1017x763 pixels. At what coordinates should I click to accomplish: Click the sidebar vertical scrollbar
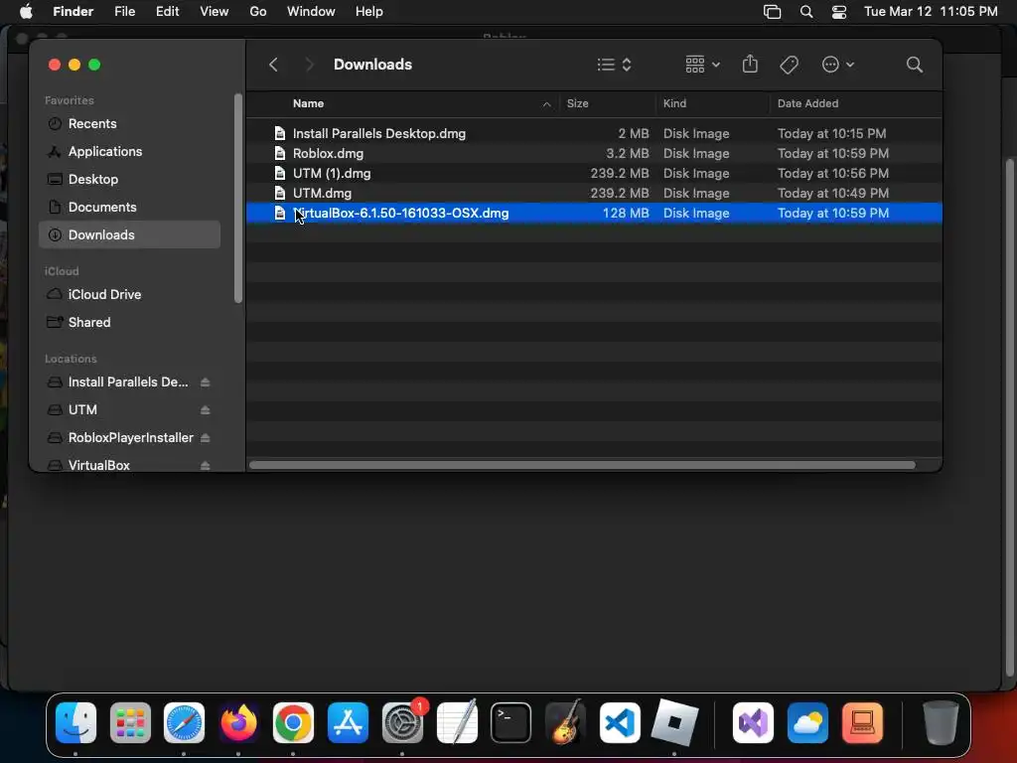238,198
